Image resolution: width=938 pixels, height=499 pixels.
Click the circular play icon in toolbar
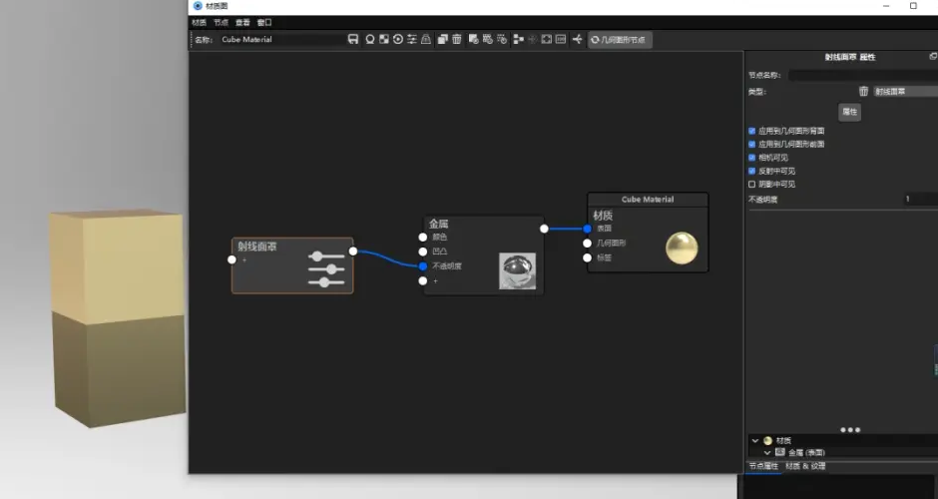[398, 40]
